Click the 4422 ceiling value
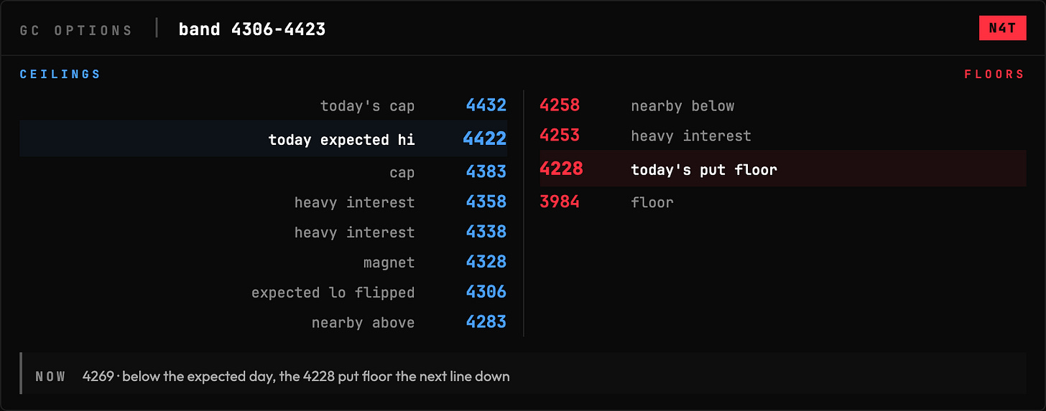 (485, 138)
